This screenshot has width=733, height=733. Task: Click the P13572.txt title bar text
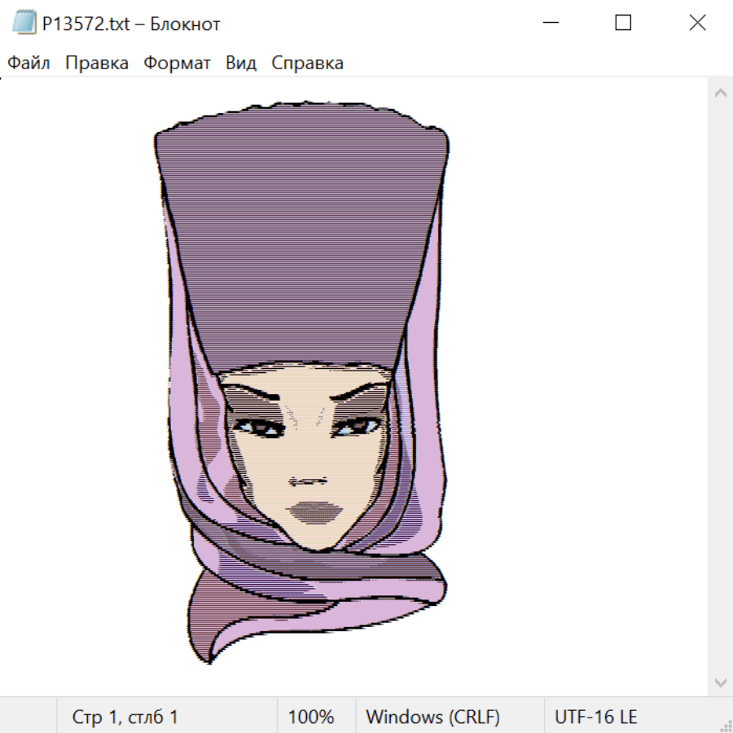pyautogui.click(x=131, y=24)
